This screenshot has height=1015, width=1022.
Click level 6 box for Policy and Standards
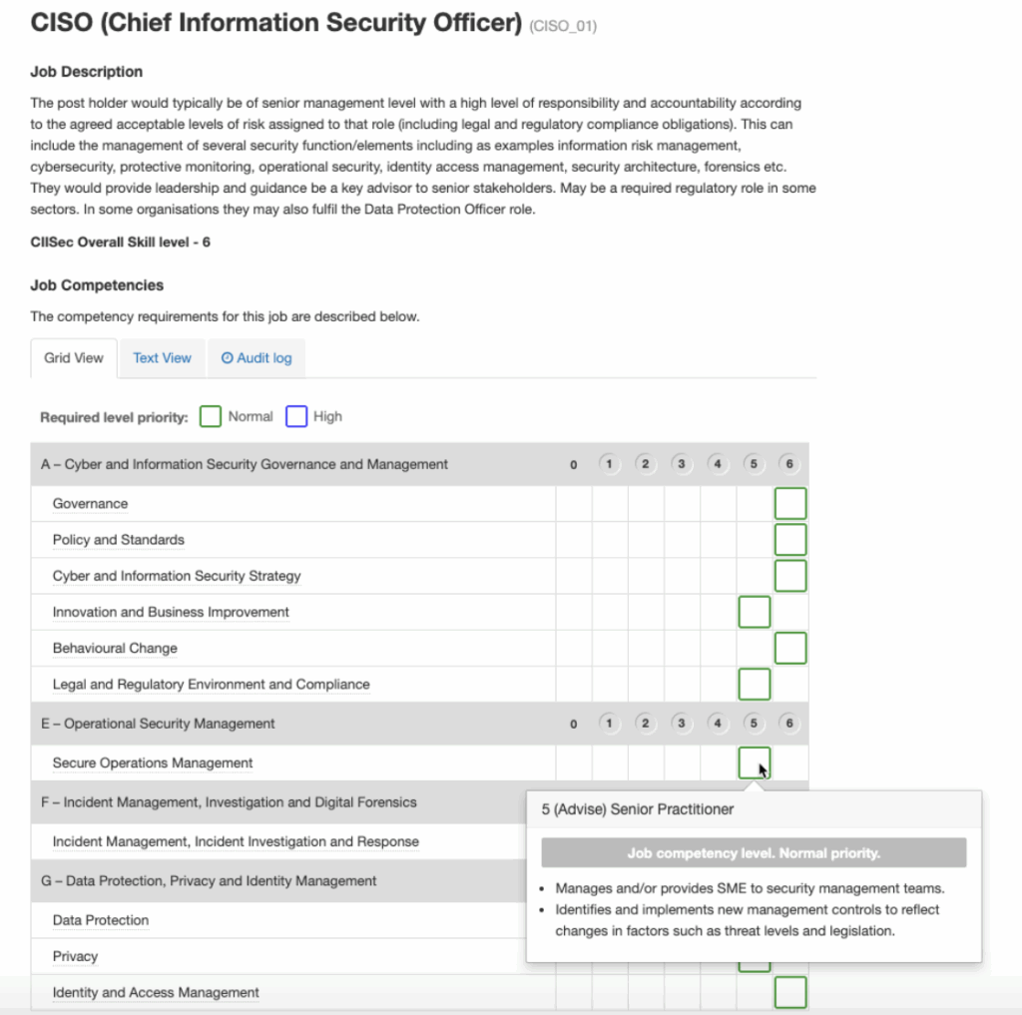pyautogui.click(x=790, y=540)
